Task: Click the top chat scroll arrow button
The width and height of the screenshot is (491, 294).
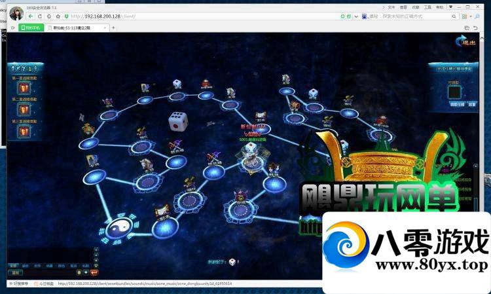Action: click(96, 249)
